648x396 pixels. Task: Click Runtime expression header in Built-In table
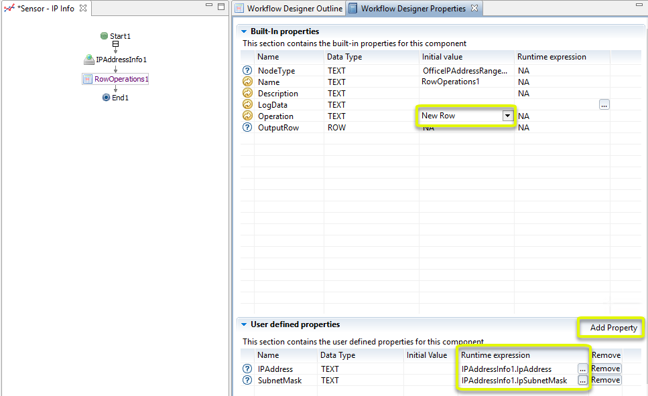552,57
